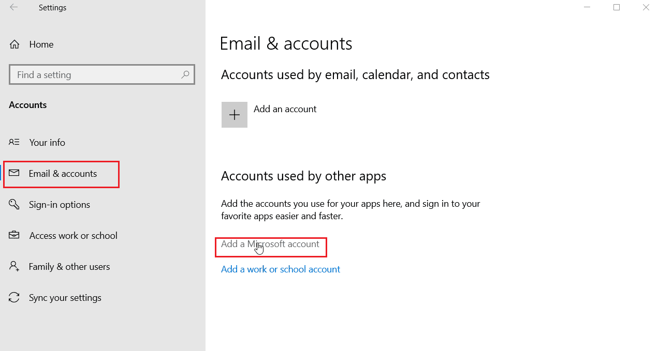Open Home settings page

point(41,44)
